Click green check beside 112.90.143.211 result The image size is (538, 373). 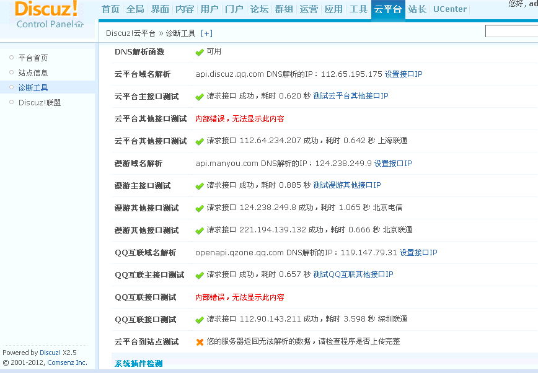pos(200,320)
